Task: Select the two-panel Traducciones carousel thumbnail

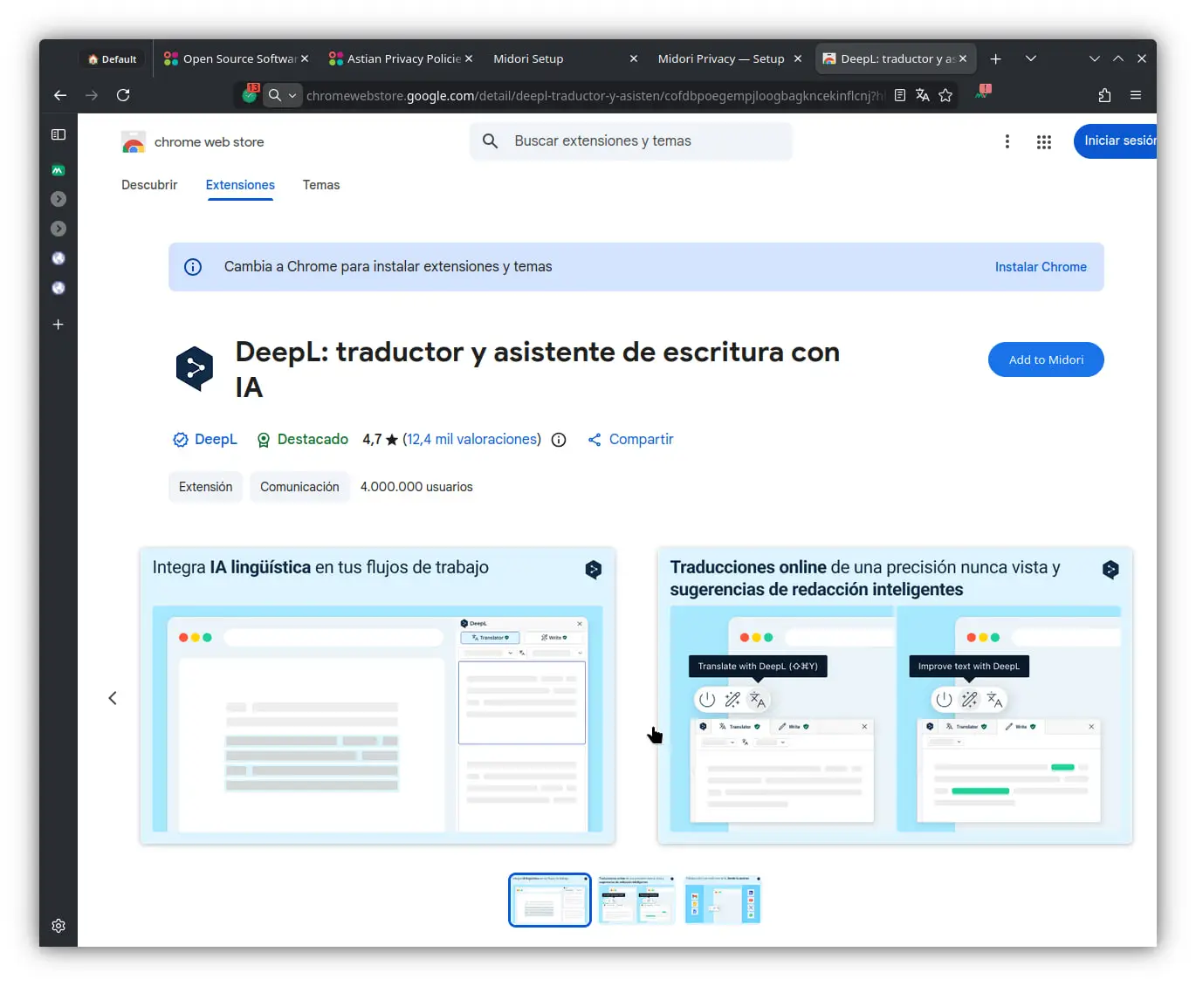Action: tap(636, 900)
